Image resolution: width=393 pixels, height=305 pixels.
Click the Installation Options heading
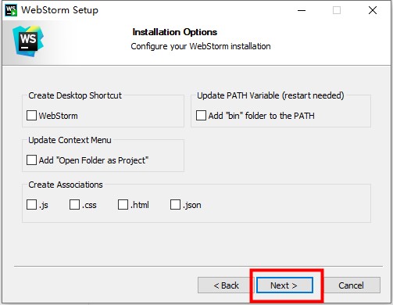point(174,32)
